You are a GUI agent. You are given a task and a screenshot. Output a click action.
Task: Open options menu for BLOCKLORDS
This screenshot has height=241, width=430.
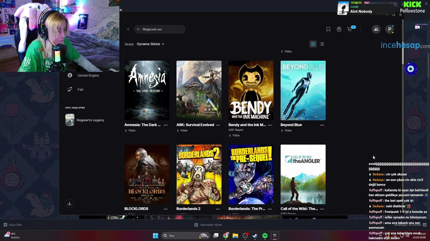(x=166, y=209)
